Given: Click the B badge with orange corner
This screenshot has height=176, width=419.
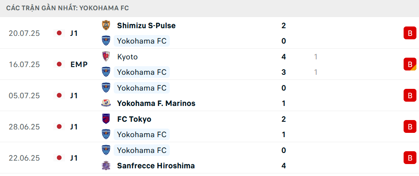Looking at the screenshot, I should pyautogui.click(x=410, y=65).
